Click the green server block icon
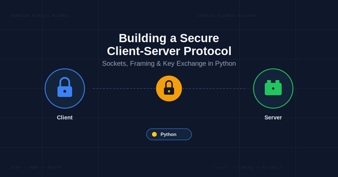Image resolution: width=338 pixels, height=177 pixels. tap(273, 88)
